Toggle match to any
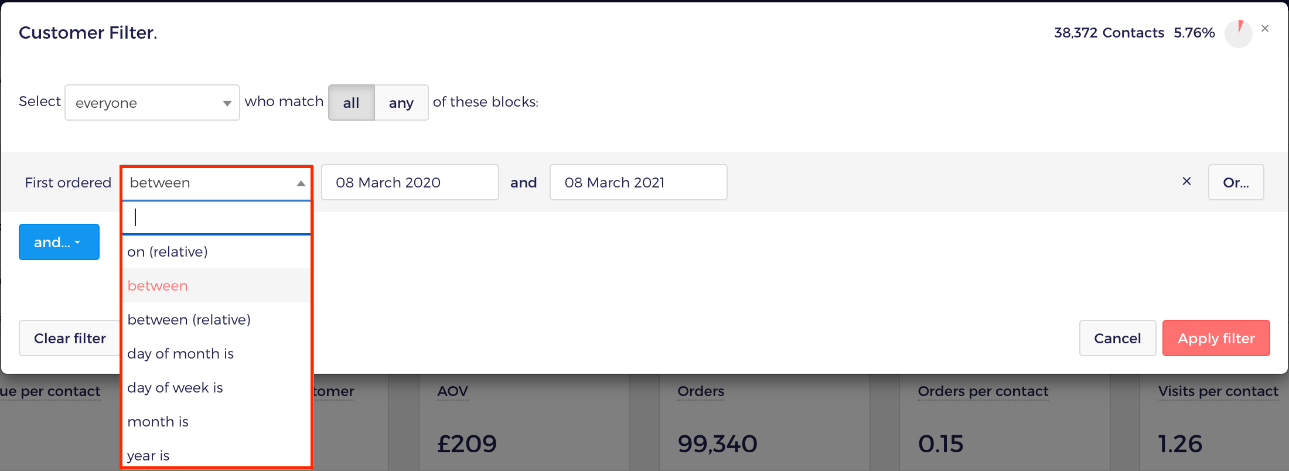The height and width of the screenshot is (471, 1289). click(x=401, y=103)
